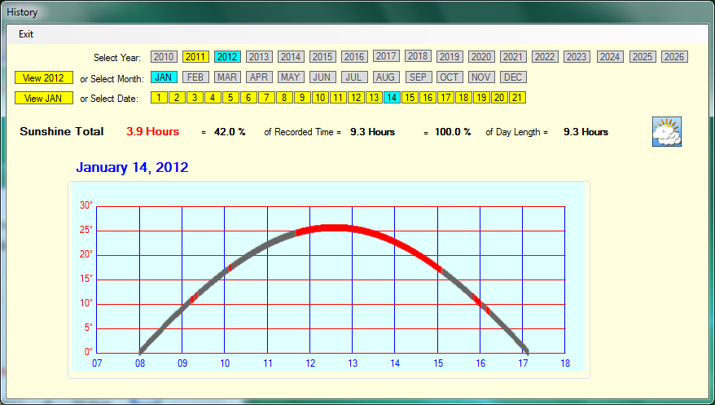Image resolution: width=715 pixels, height=405 pixels.
Task: Pick date 12 in the date row
Action: pyautogui.click(x=356, y=98)
